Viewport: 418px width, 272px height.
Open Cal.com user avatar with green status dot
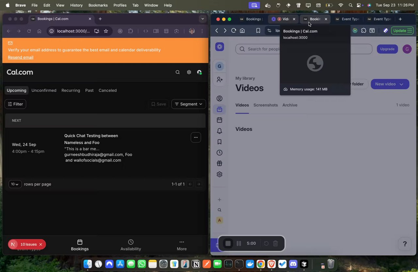click(x=199, y=72)
